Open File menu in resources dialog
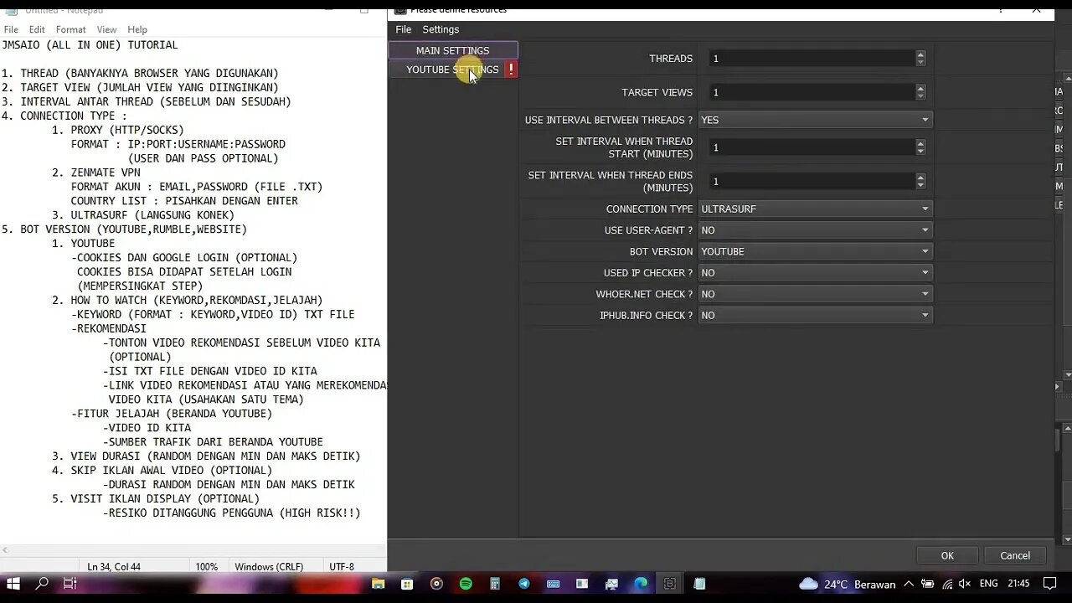The image size is (1072, 603). [403, 29]
